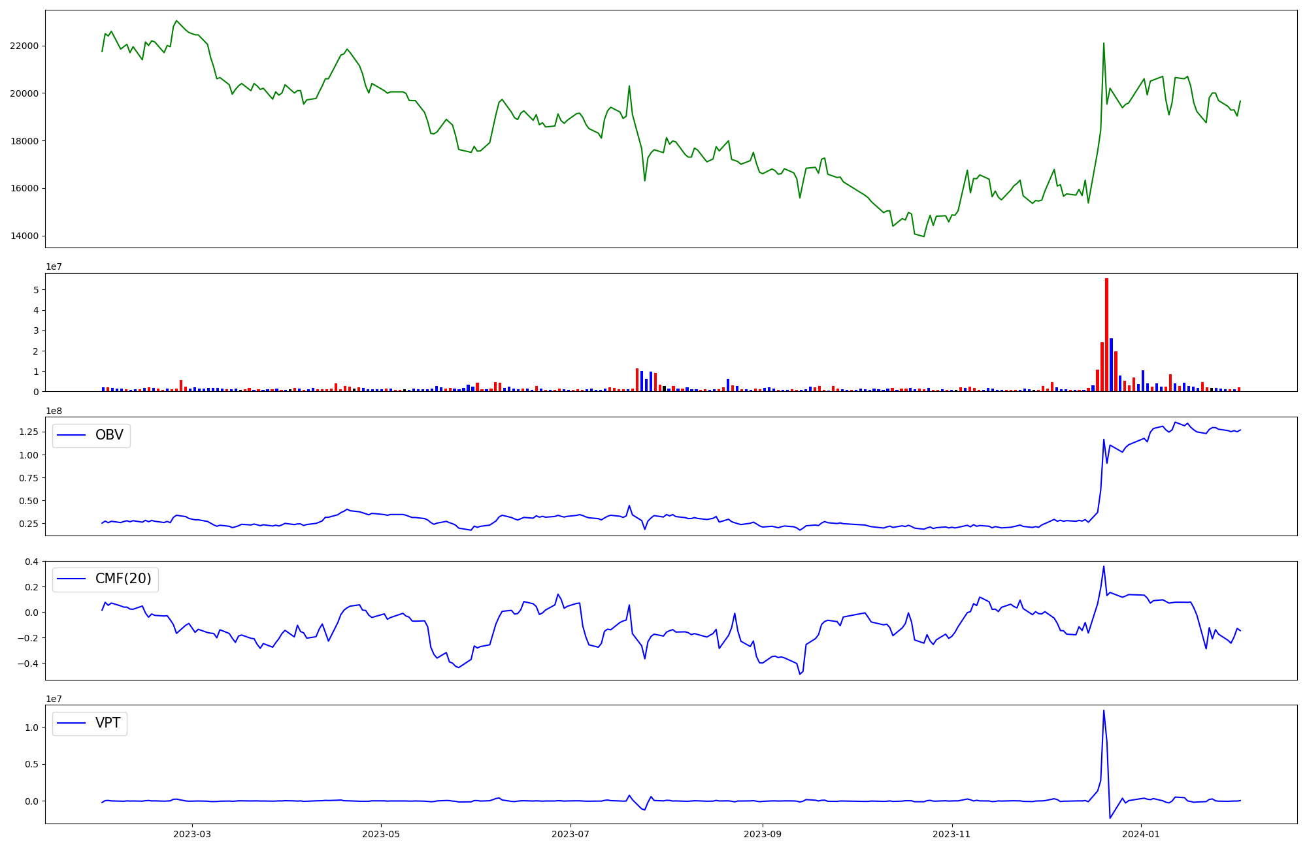The width and height of the screenshot is (1307, 849).
Task: Click the 0.4 tick on the CMF axis
Action: click(31, 562)
